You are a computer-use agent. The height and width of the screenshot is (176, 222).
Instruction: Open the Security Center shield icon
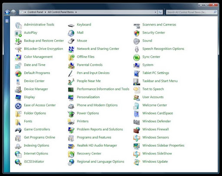[x=137, y=33]
